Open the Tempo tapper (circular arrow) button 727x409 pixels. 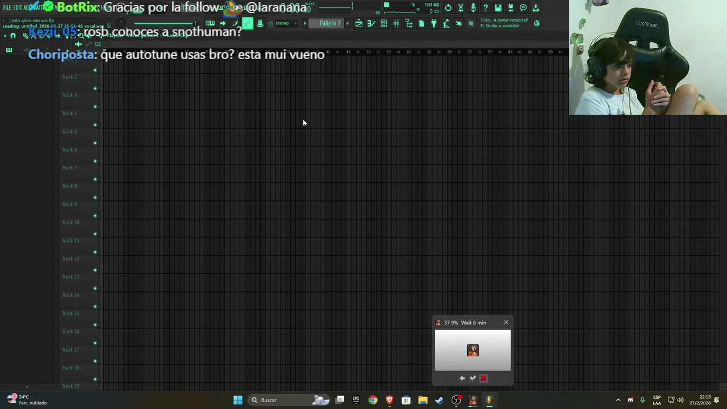click(448, 8)
